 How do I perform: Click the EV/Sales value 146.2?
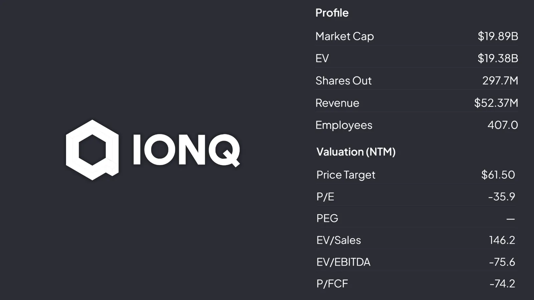pos(502,240)
